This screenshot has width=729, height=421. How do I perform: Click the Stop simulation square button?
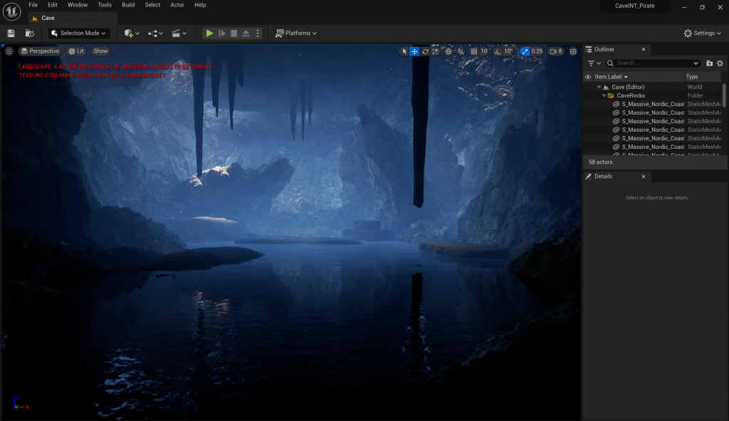(x=234, y=33)
